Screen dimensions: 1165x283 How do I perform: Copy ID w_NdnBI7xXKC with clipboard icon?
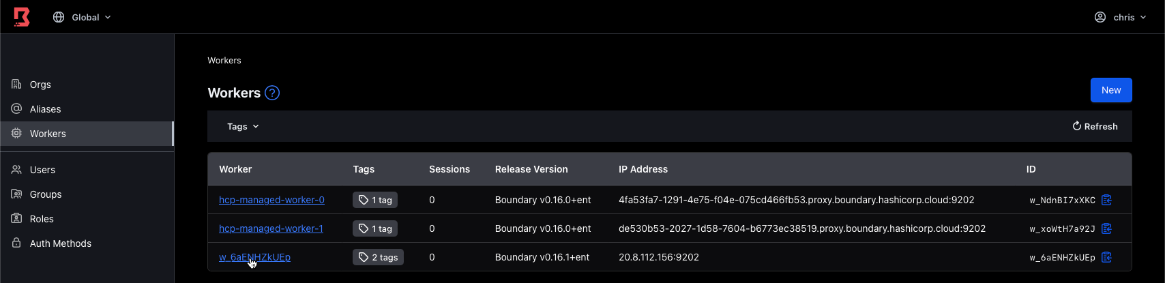pyautogui.click(x=1106, y=200)
